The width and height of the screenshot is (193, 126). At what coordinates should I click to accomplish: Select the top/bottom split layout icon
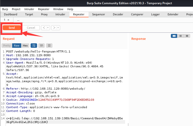[180, 36]
